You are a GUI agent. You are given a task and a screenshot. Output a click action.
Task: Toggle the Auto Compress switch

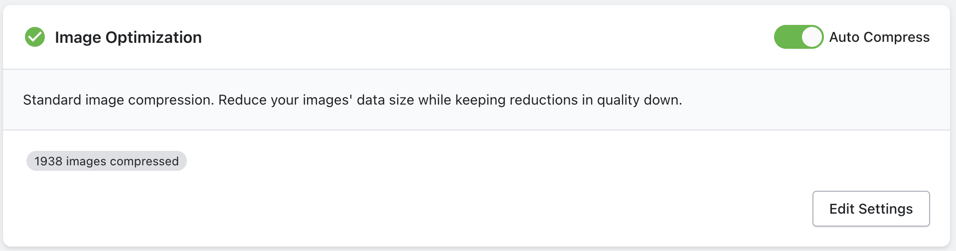[798, 37]
